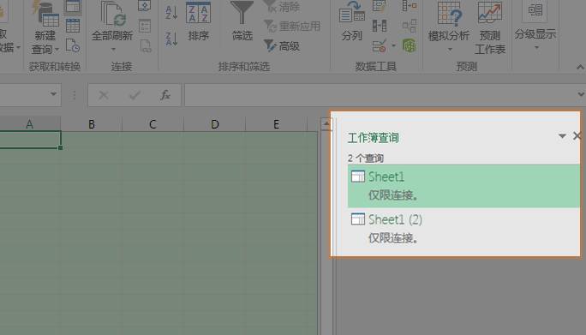Screen dimensions: 586x335
Task: Click the column C header
Action: click(152, 124)
